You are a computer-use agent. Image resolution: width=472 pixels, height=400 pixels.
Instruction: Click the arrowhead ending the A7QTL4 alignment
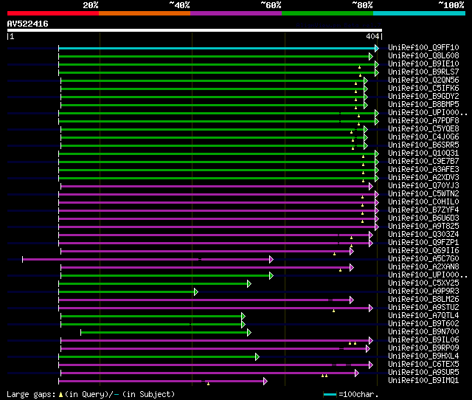coord(243,317)
